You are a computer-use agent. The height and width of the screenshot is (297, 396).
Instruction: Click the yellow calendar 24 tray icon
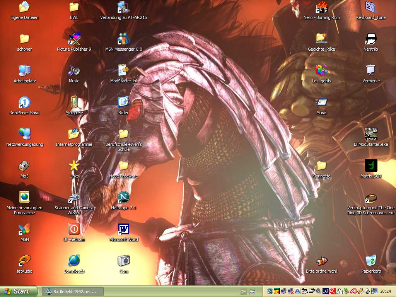pos(277,292)
